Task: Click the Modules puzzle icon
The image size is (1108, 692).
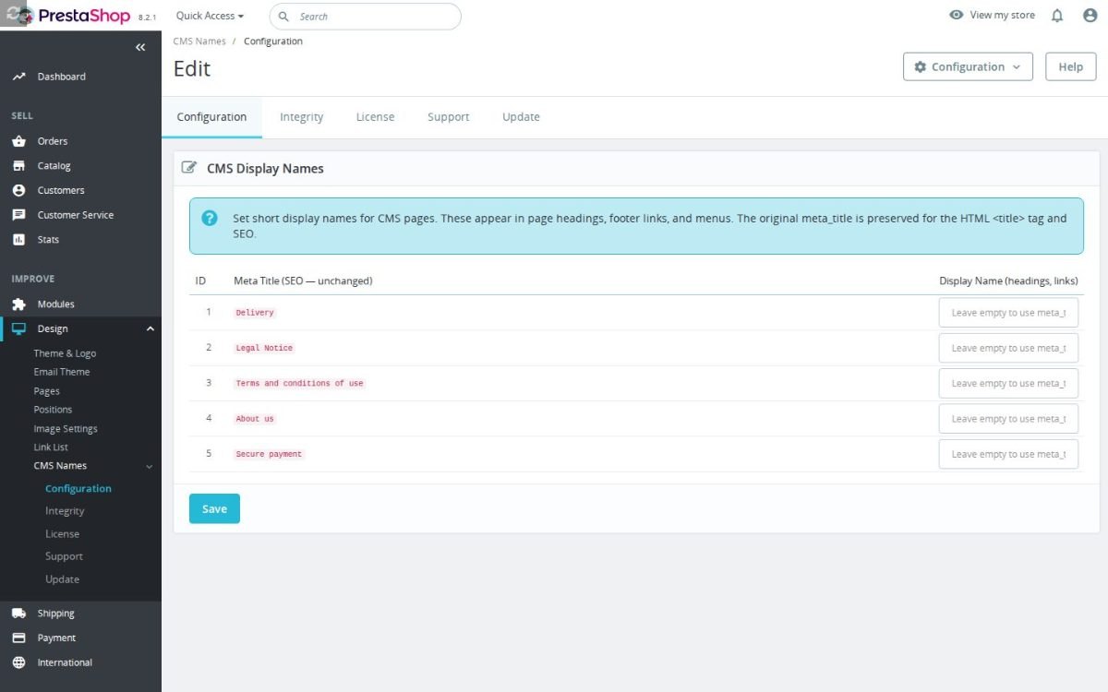Action: click(x=18, y=304)
